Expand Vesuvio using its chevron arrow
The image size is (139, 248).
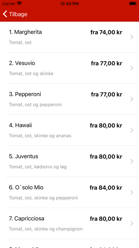coord(132,68)
